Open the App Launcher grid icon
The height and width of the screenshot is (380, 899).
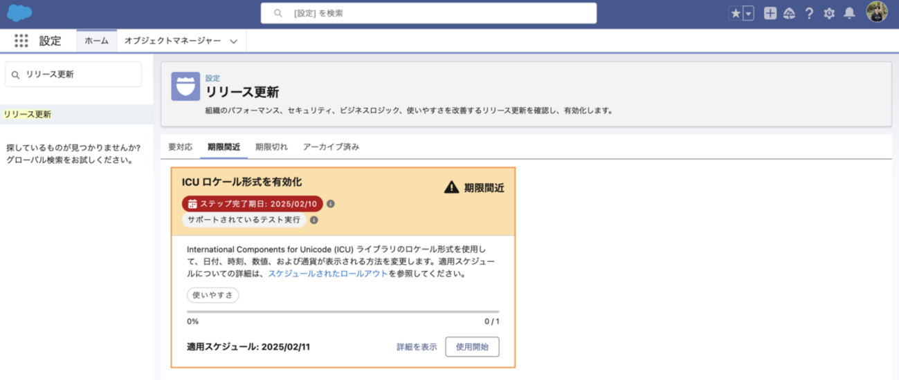21,41
